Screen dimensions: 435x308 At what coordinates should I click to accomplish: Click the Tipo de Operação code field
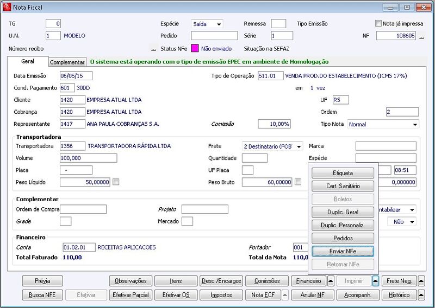270,76
